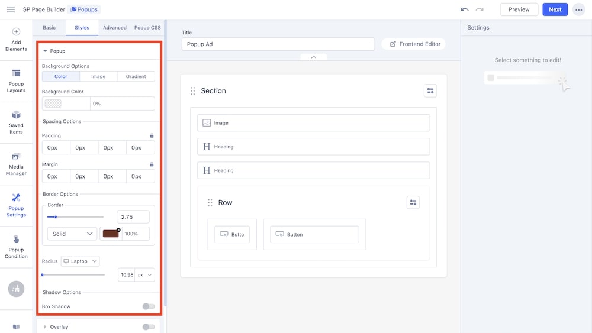Open the hamburger menu icon
592x333 pixels.
(11, 9)
